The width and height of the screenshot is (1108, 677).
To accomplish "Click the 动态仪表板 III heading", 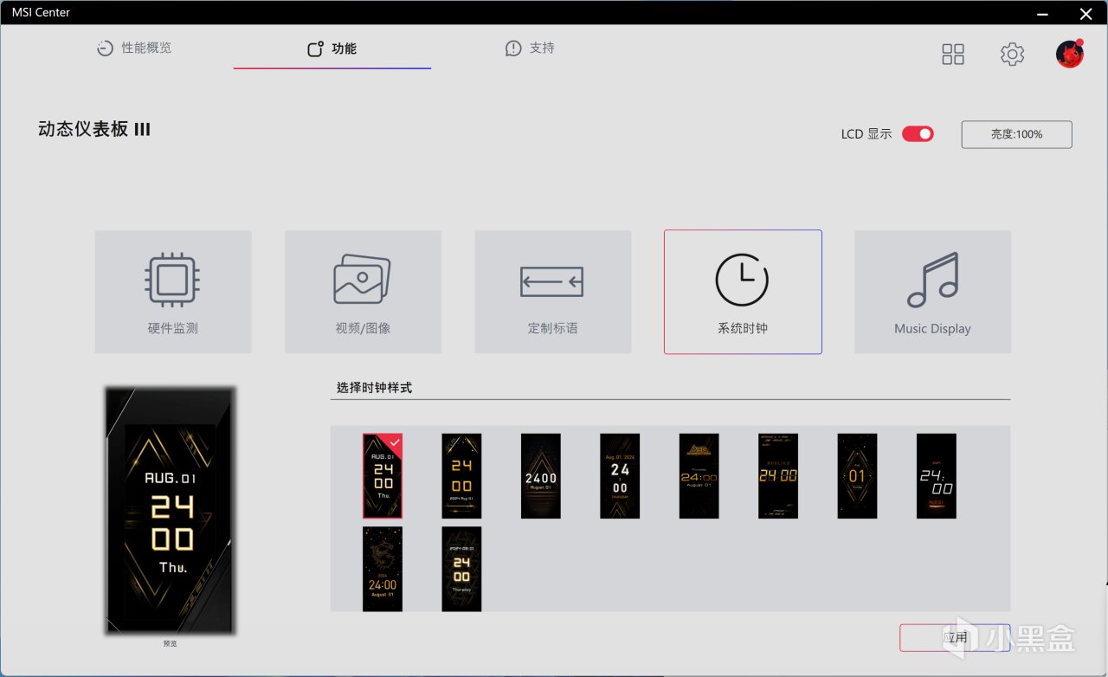I will click(94, 130).
